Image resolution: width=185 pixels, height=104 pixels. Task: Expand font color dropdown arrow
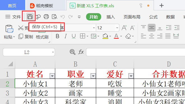(121, 36)
